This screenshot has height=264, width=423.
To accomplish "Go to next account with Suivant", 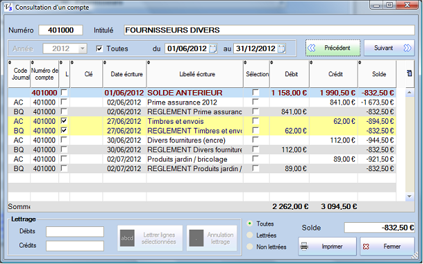I will [389, 48].
